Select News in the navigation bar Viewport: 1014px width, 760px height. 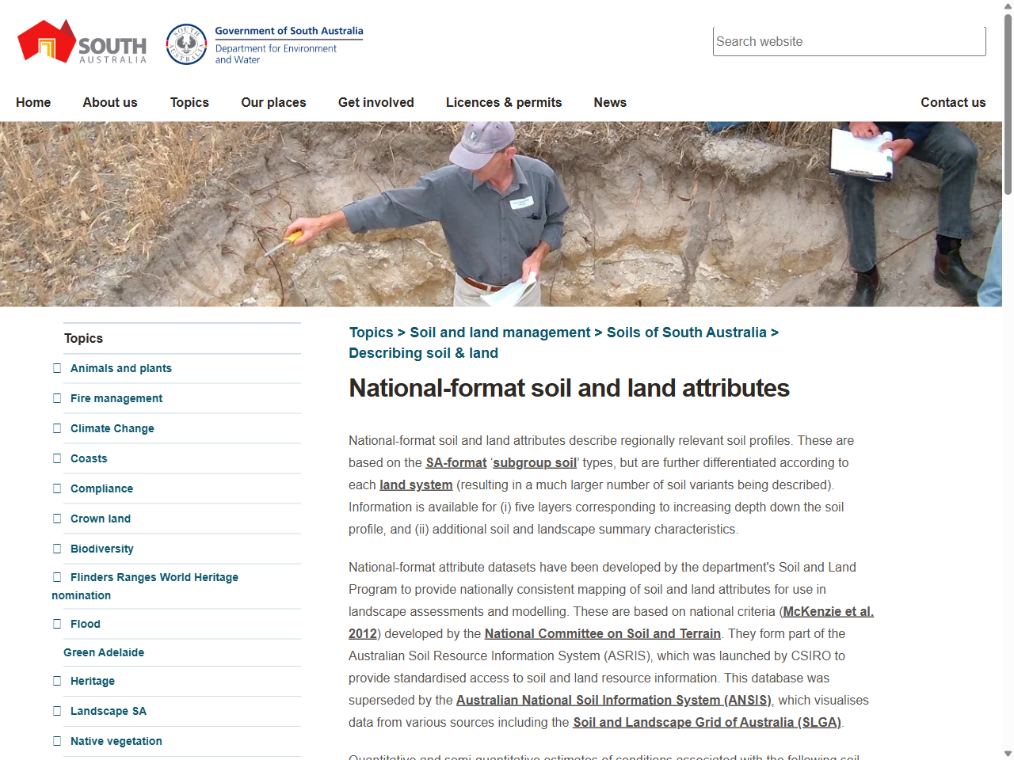point(610,102)
